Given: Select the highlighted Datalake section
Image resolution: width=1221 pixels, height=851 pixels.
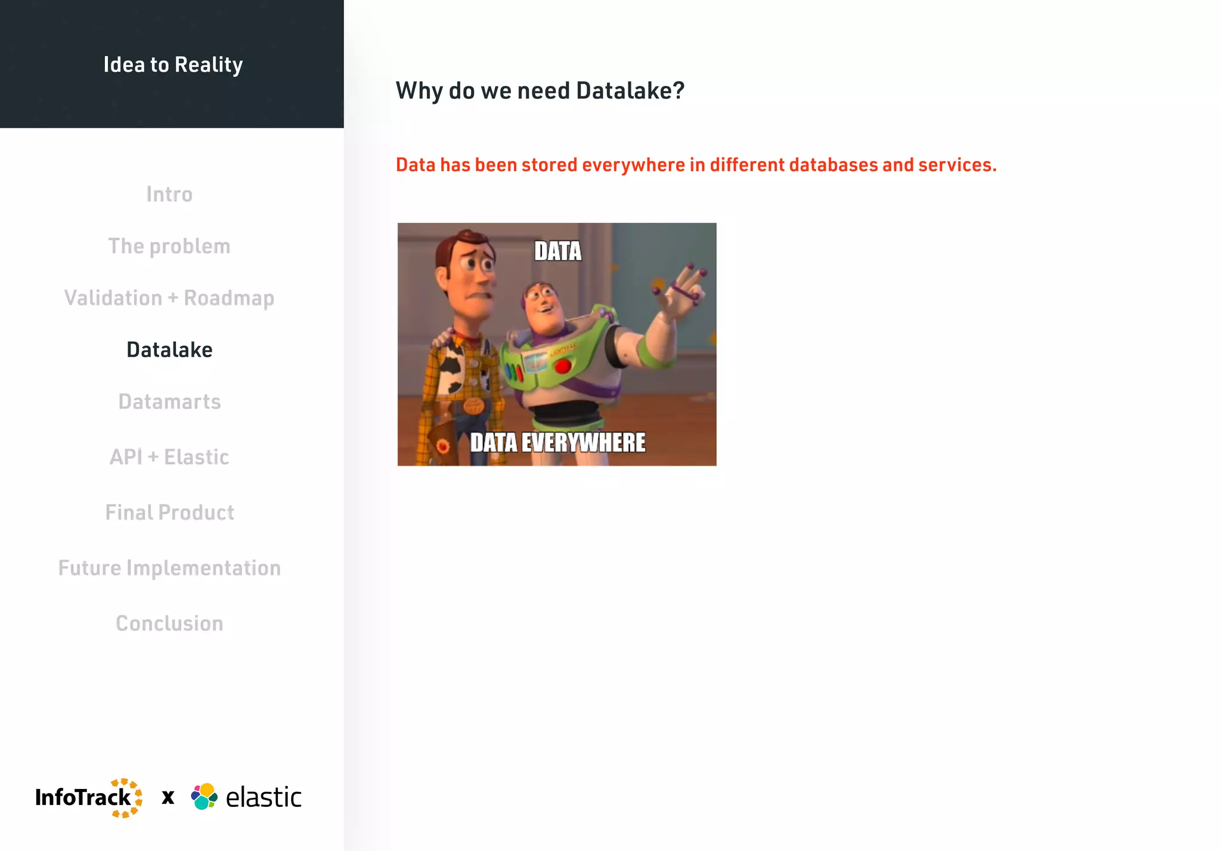Looking at the screenshot, I should [169, 350].
